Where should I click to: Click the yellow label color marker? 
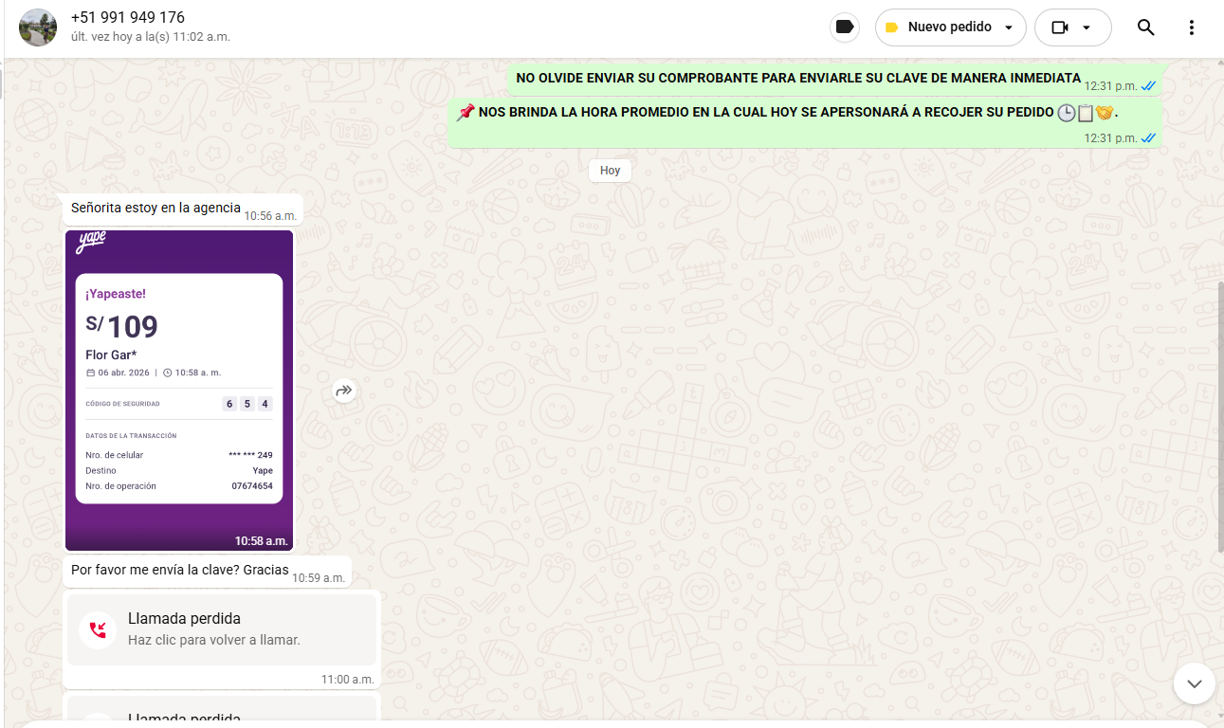(891, 27)
